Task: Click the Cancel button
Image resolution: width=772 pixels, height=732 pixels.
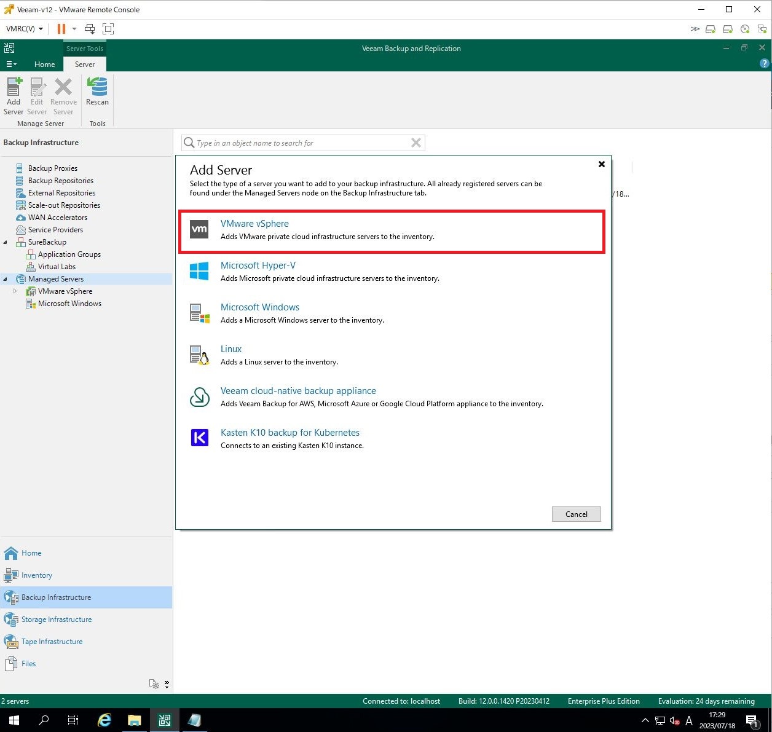Action: pos(577,514)
